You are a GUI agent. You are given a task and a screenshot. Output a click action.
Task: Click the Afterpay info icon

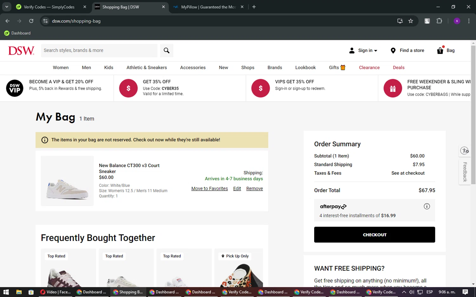tap(427, 206)
